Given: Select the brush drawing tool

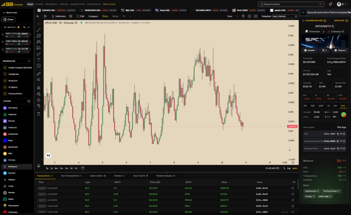Looking at the screenshot, I should click(x=38, y=54).
